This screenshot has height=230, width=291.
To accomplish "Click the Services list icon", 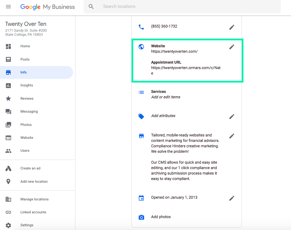I will point(141,92).
